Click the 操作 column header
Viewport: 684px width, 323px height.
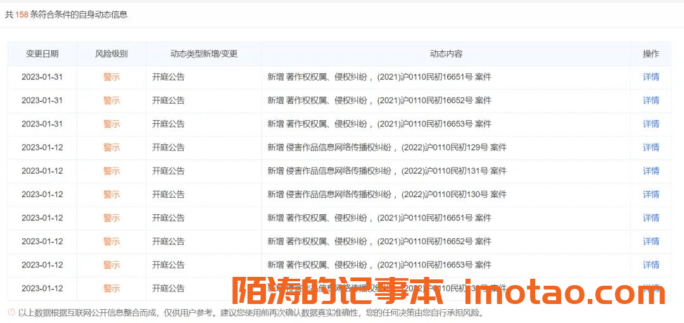pyautogui.click(x=650, y=54)
